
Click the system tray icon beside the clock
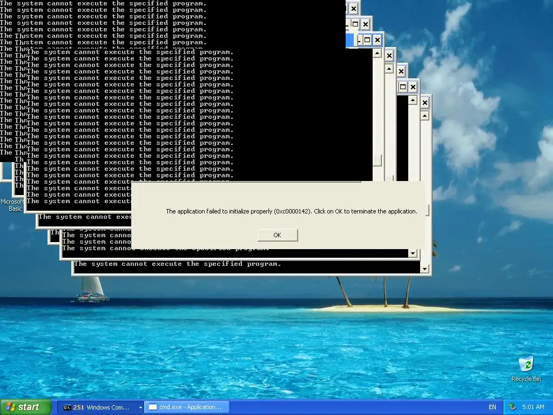point(513,407)
